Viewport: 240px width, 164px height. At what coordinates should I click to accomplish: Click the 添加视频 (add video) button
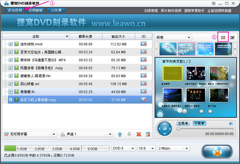[x=15, y=10]
